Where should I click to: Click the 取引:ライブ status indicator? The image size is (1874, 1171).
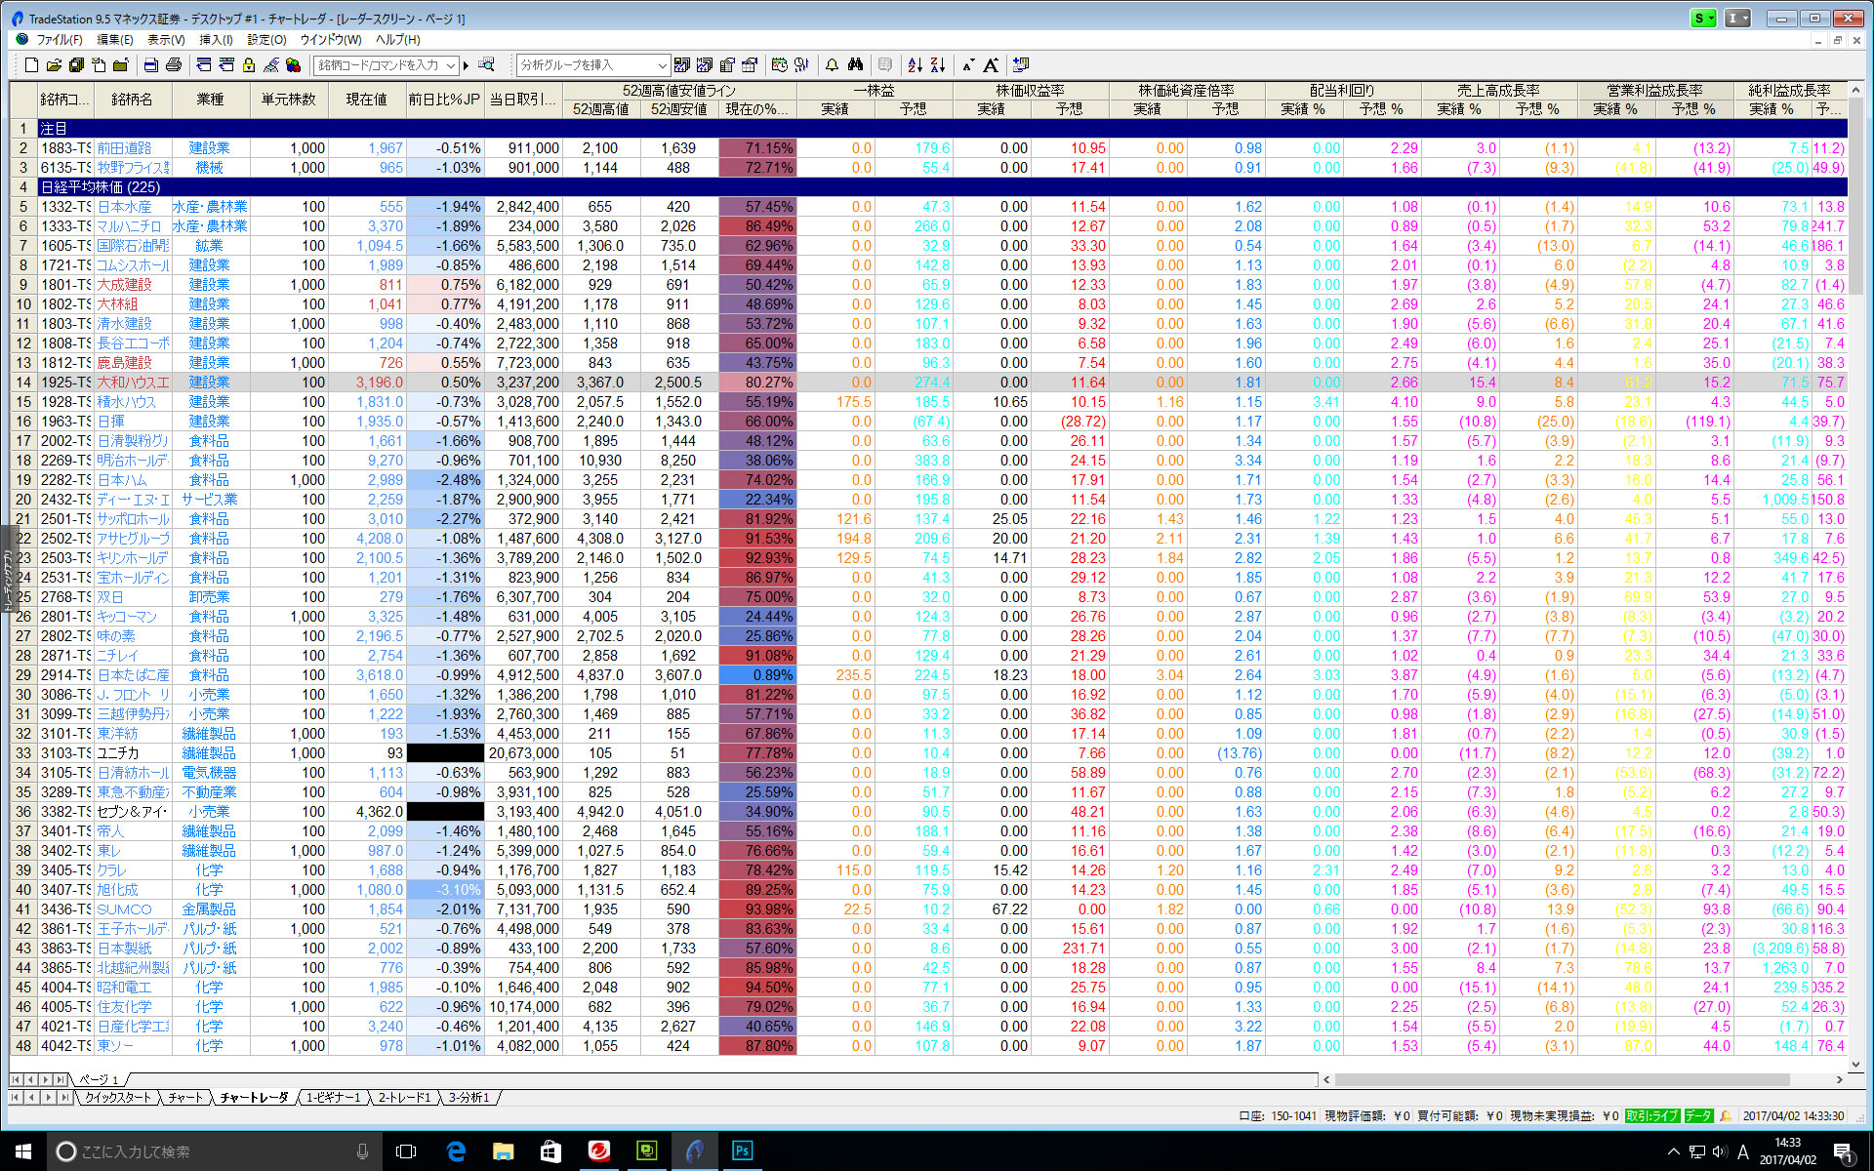pyautogui.click(x=1651, y=1115)
